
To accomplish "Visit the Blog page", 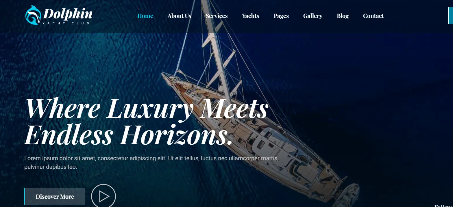I will pos(343,16).
